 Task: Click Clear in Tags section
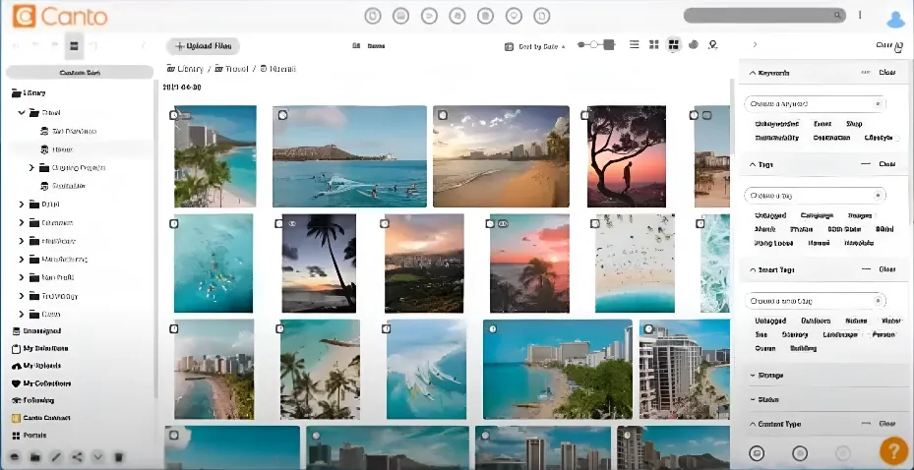tap(886, 164)
